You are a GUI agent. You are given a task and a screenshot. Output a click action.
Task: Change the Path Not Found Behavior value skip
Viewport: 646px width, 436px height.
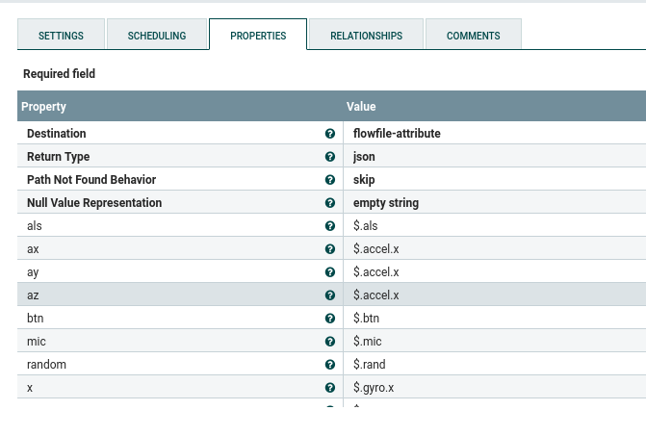[495, 179]
